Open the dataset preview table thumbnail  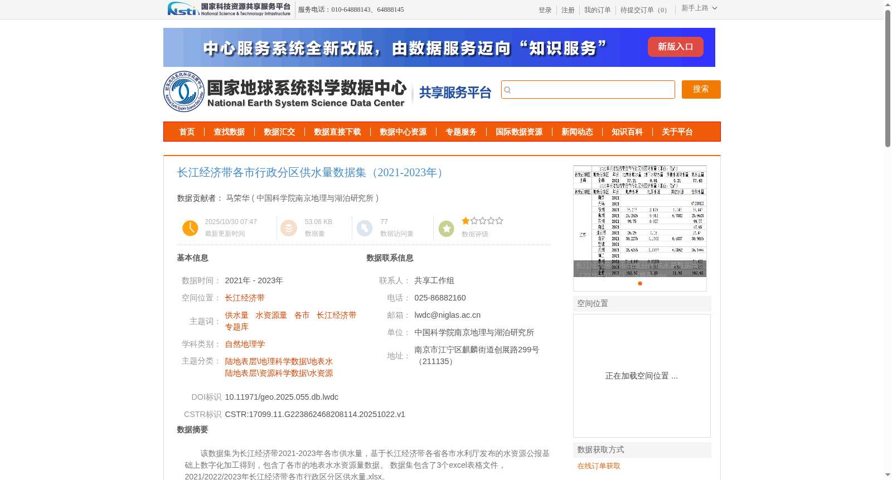640,221
